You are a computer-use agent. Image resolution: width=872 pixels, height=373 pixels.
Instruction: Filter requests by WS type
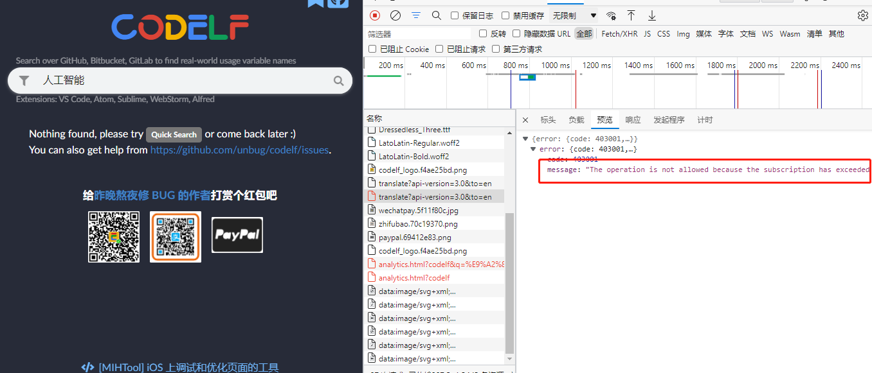point(768,34)
